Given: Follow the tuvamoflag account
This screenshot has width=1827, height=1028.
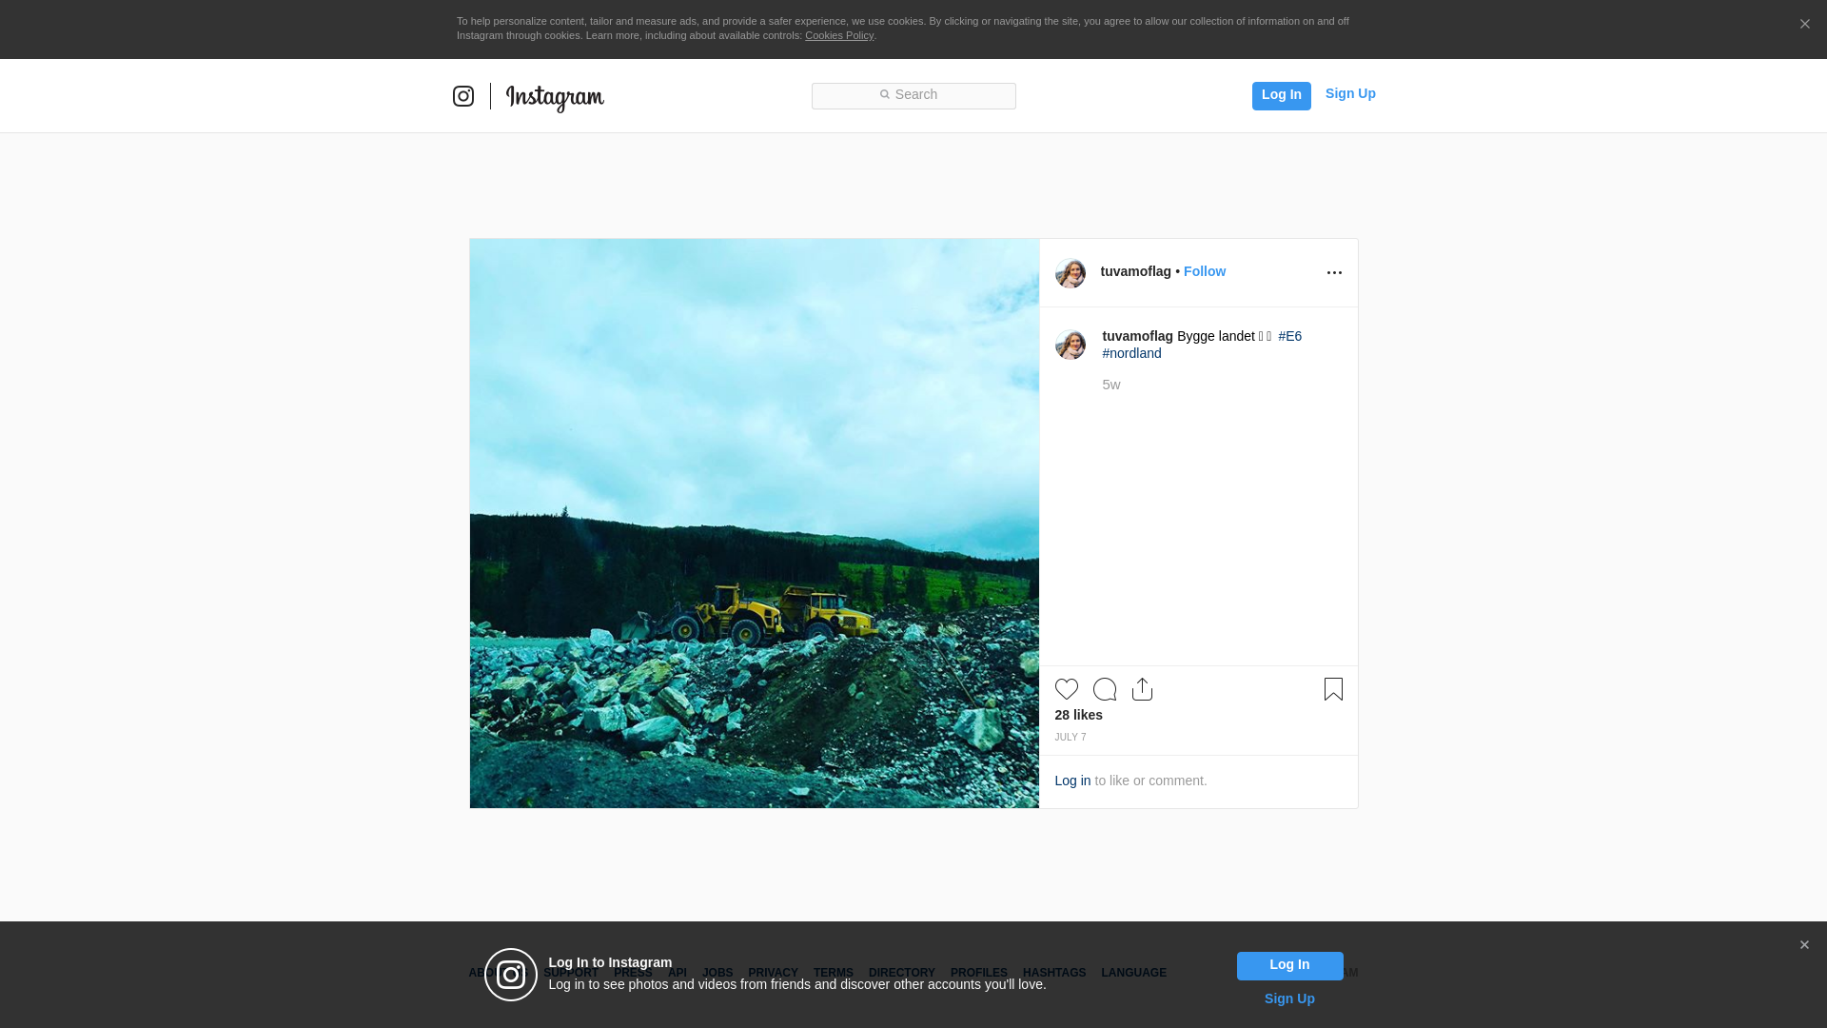Looking at the screenshot, I should (x=1204, y=271).
